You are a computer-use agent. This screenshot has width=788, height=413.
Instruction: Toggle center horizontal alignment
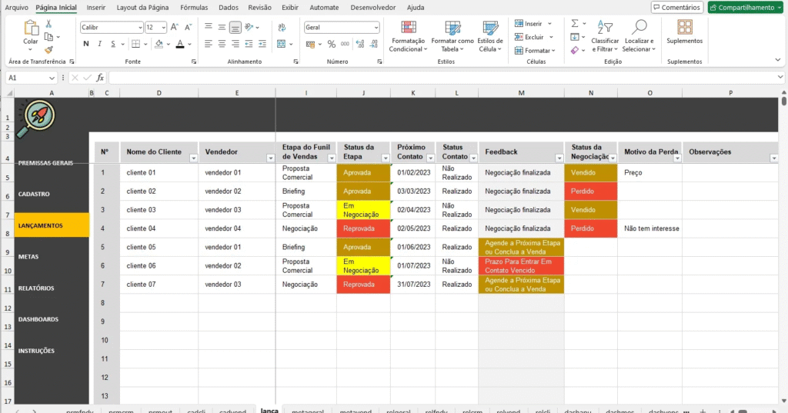coord(222,44)
